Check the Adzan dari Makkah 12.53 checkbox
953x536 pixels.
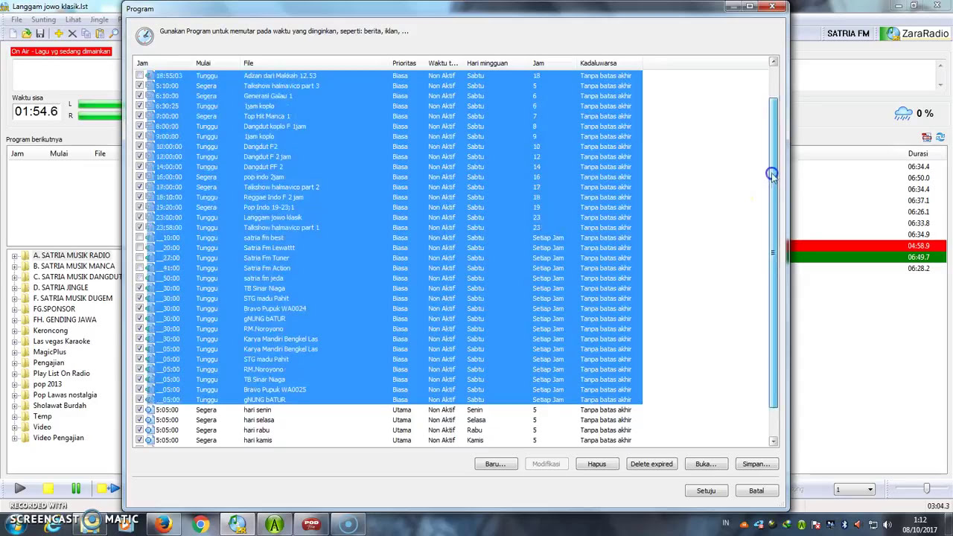click(x=140, y=76)
